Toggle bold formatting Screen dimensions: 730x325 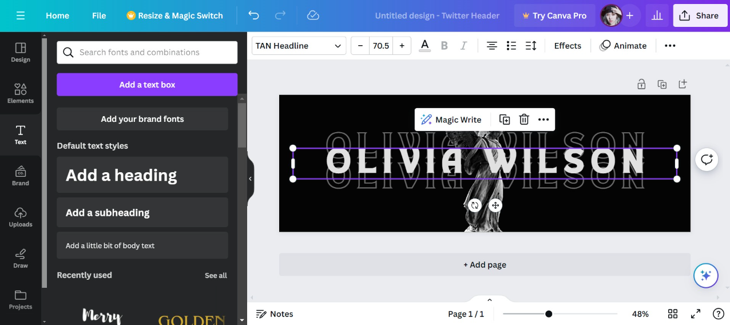pos(444,46)
